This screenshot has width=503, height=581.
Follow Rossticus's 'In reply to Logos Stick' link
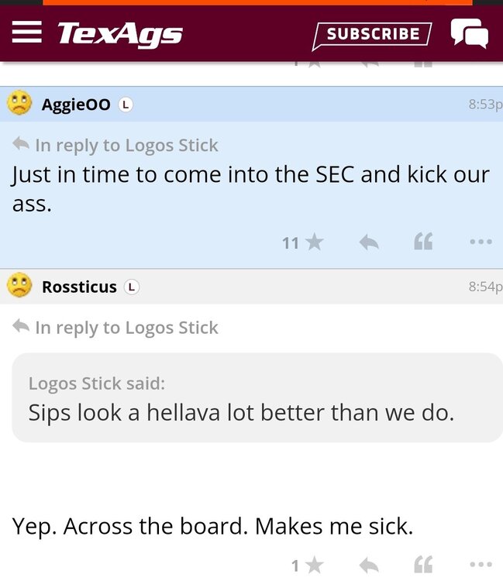coord(126,327)
